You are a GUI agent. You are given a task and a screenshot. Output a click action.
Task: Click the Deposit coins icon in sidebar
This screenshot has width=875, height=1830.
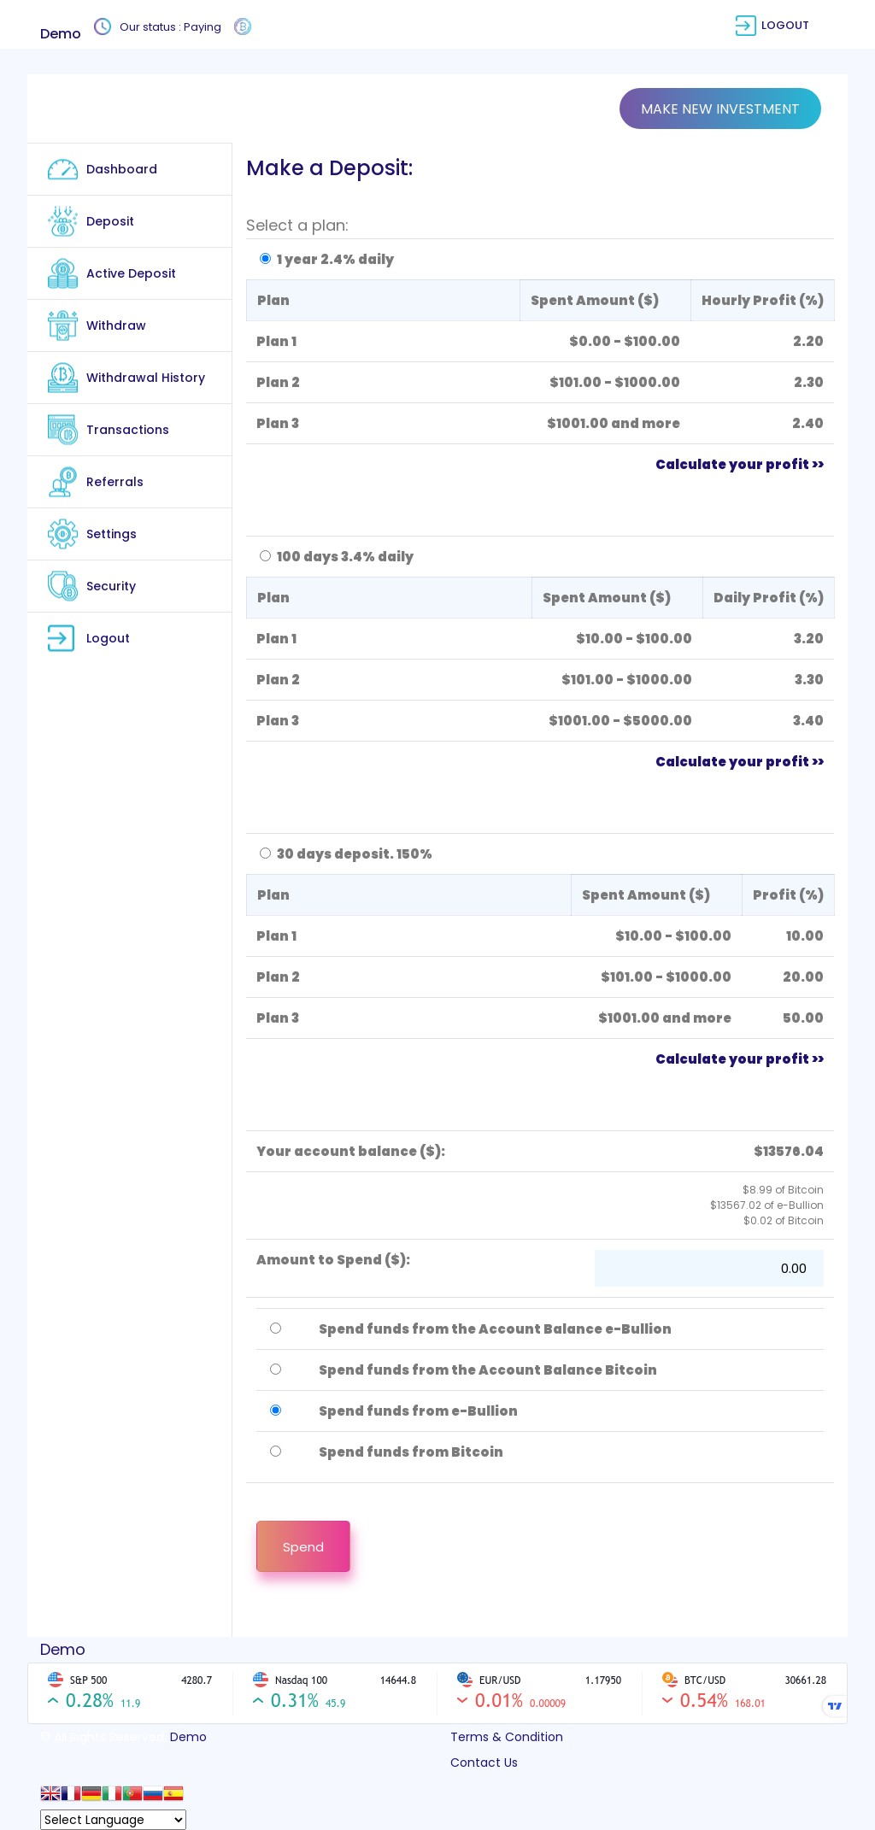[62, 221]
